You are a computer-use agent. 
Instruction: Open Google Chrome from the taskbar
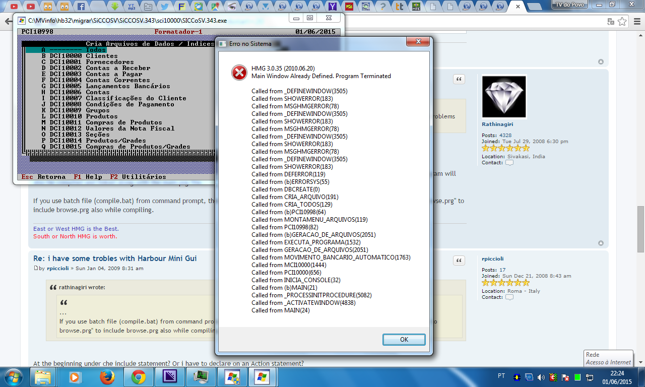[x=138, y=377]
